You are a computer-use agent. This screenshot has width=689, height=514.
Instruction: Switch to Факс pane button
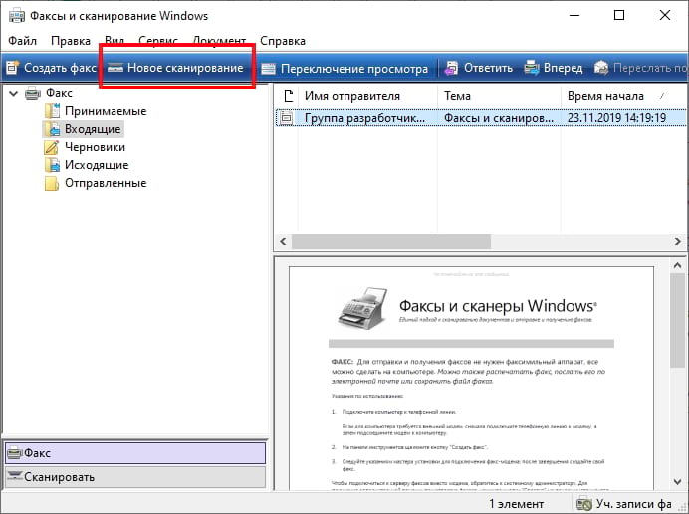pos(134,453)
